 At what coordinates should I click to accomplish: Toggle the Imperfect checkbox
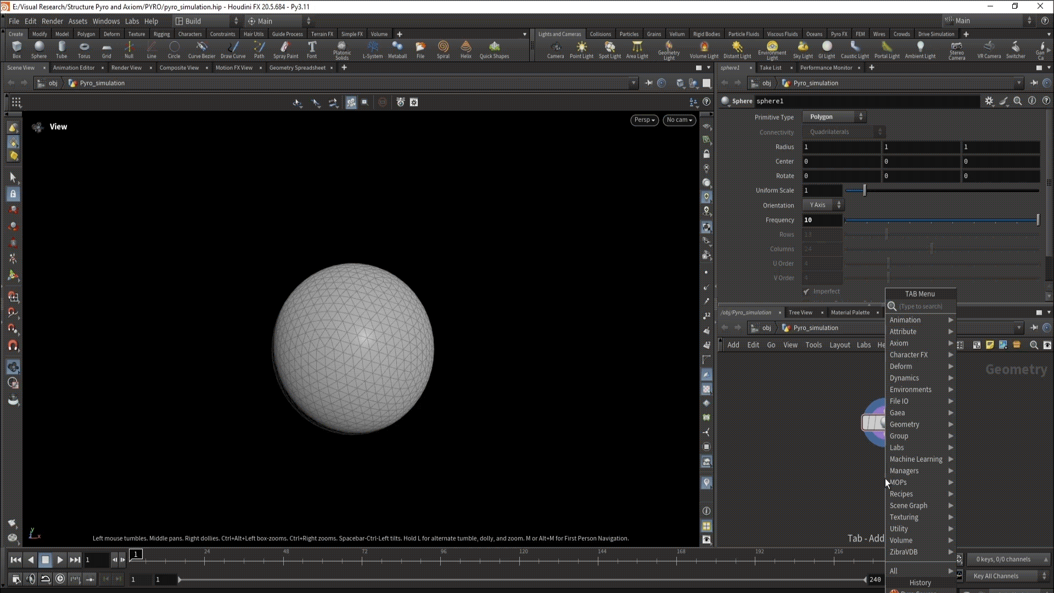(806, 292)
